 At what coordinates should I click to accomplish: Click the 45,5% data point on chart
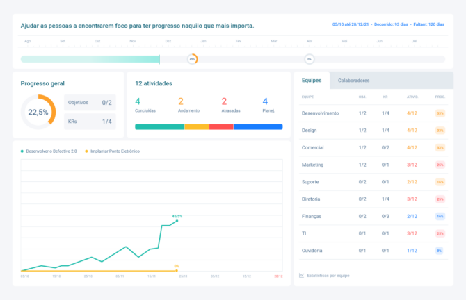(x=177, y=221)
